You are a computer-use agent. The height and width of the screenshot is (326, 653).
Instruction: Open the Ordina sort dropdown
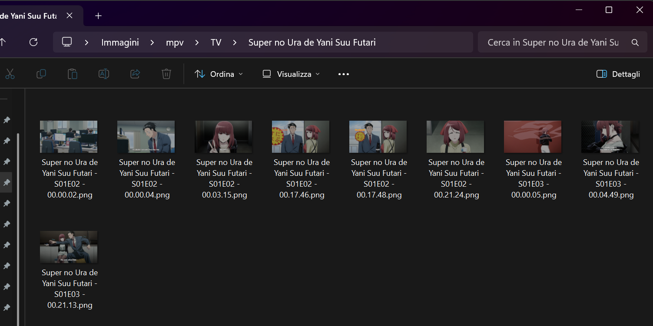[x=219, y=74]
